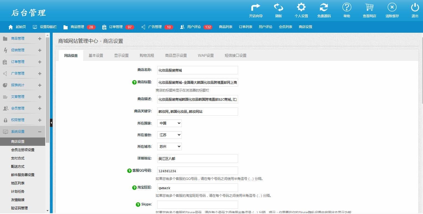Open the 所在省份 dropdown

point(169,135)
